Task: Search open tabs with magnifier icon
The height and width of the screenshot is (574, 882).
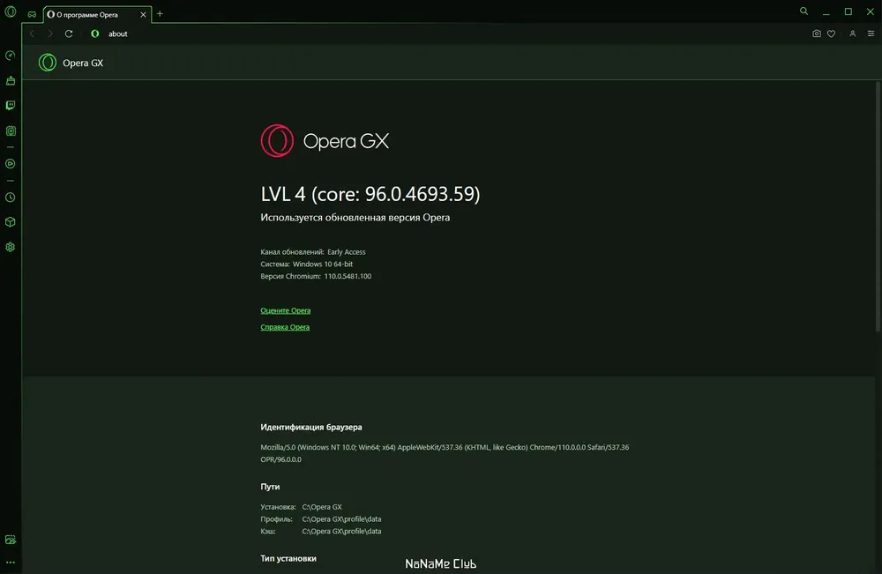Action: point(804,11)
